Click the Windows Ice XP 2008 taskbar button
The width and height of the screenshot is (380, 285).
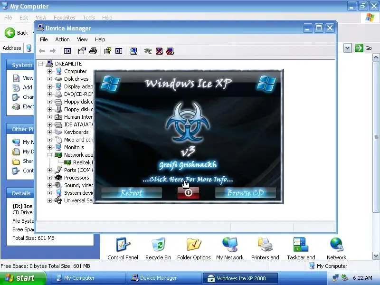(240, 278)
